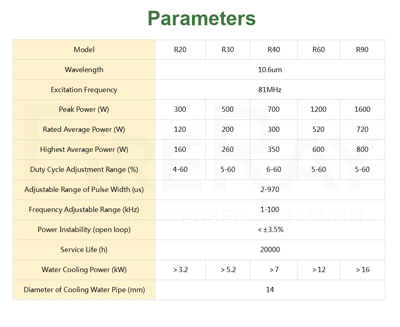
Task: Click the R40 Highest Average Power value 350
Action: (274, 149)
